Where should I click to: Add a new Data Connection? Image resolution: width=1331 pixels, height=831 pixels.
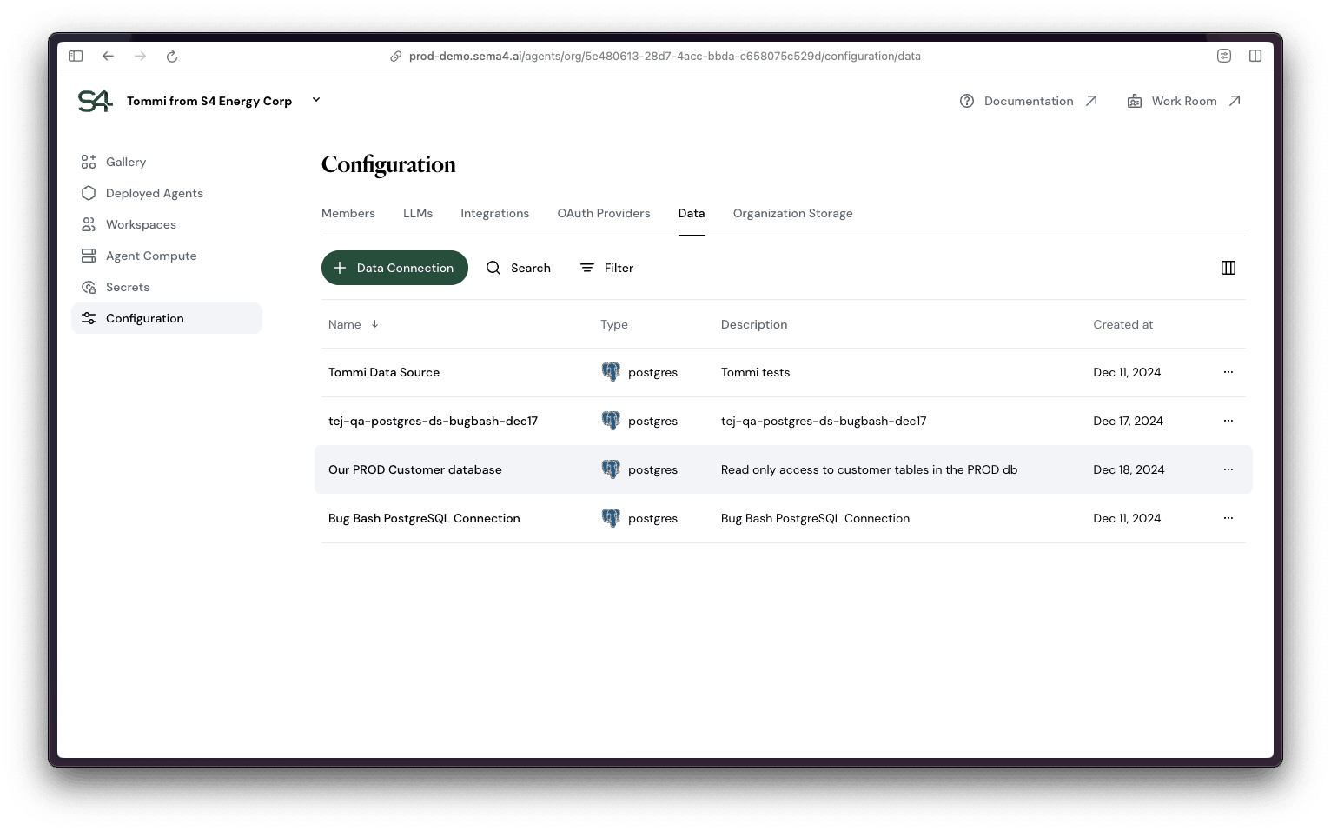394,268
